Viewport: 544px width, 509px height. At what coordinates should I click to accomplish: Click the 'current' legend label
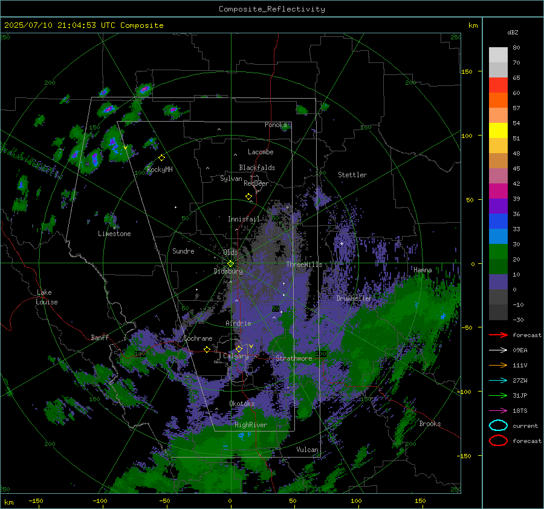pyautogui.click(x=525, y=426)
